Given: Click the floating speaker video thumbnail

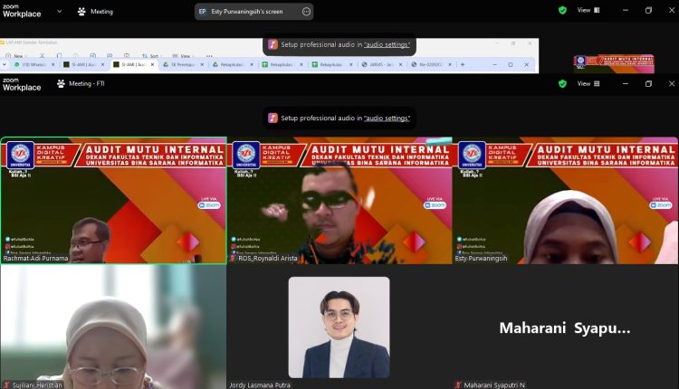Looking at the screenshot, I should [614, 63].
